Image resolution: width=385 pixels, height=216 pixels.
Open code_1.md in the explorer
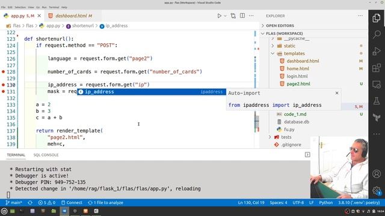(x=295, y=114)
